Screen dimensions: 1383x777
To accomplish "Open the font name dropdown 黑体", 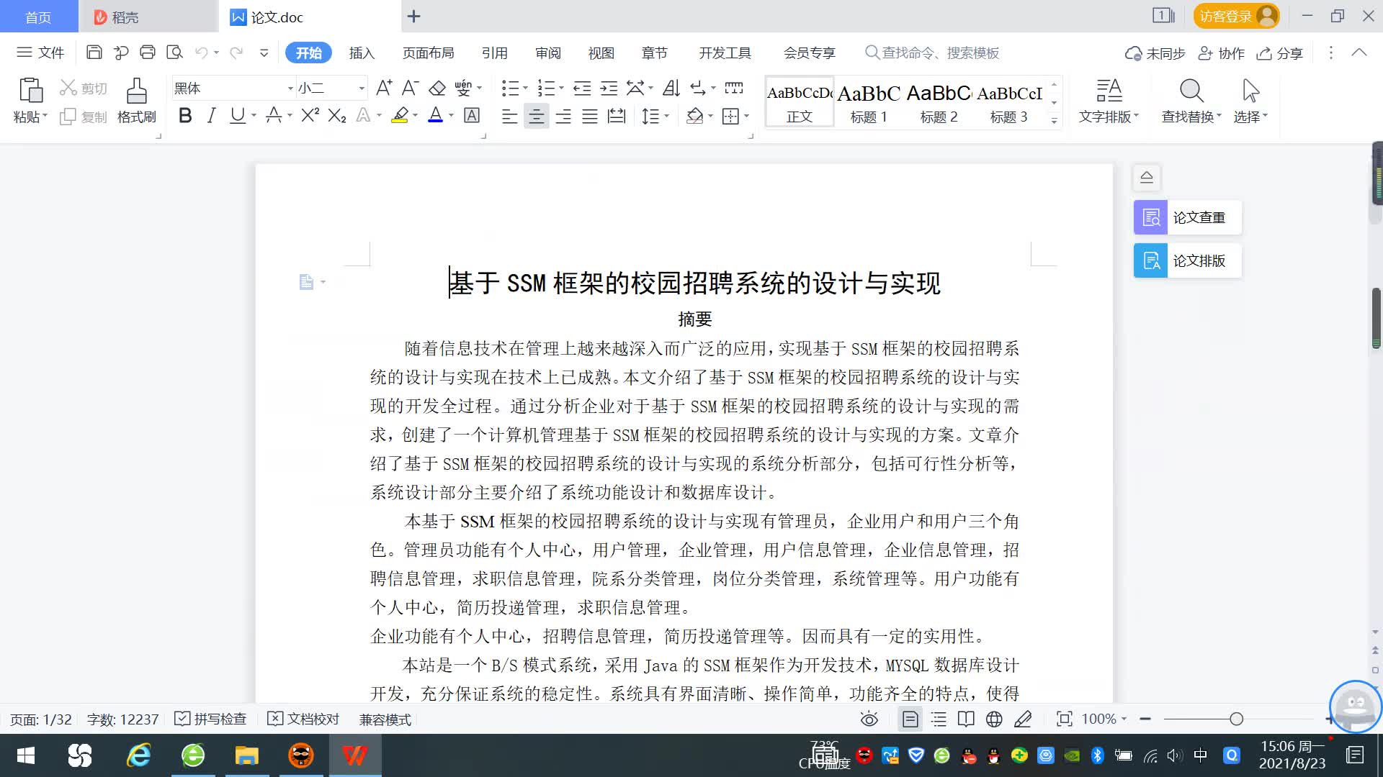I will pos(290,88).
